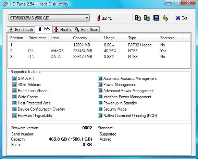
Task: Exit the HD Tune application
Action: pos(181,18)
